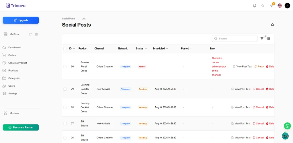Open My Store in a new tab icon
Screen dimensions: 293x143
point(30,34)
